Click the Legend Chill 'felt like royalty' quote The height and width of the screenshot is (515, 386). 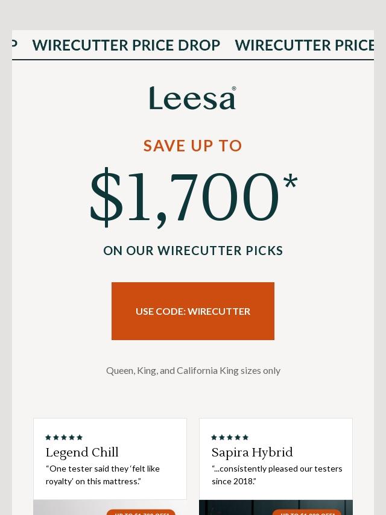click(x=103, y=475)
